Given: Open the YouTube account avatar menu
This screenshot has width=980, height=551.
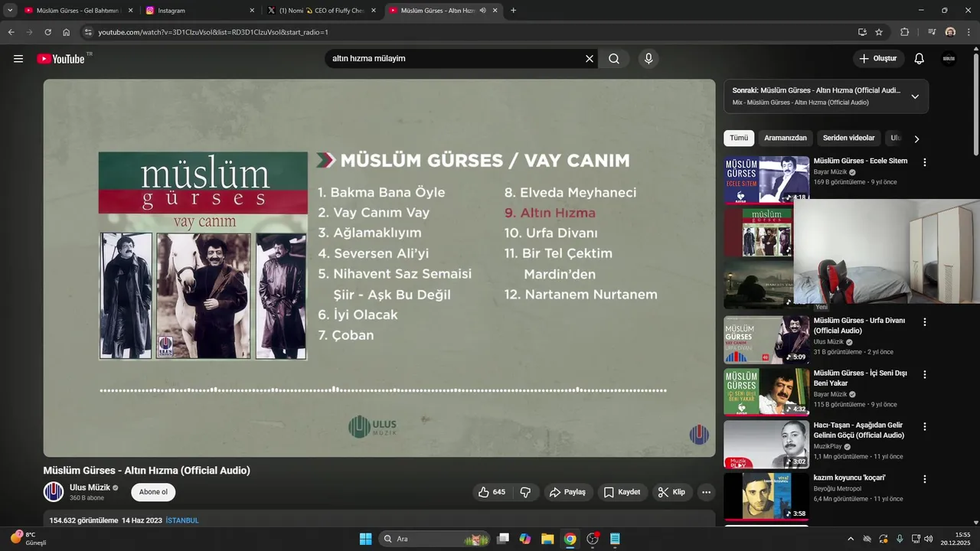Looking at the screenshot, I should click(949, 59).
